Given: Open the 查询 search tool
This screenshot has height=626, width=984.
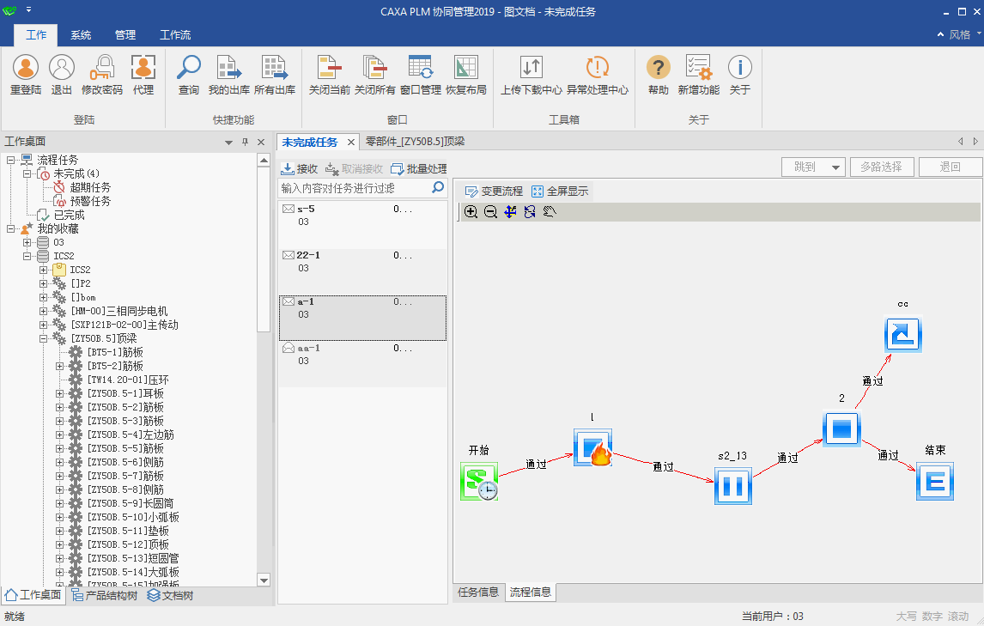Looking at the screenshot, I should tap(188, 75).
